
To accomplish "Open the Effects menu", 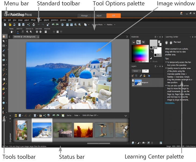I will [x=33, y=20].
